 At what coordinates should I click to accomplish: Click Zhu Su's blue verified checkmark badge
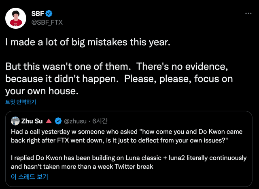tap(58, 121)
